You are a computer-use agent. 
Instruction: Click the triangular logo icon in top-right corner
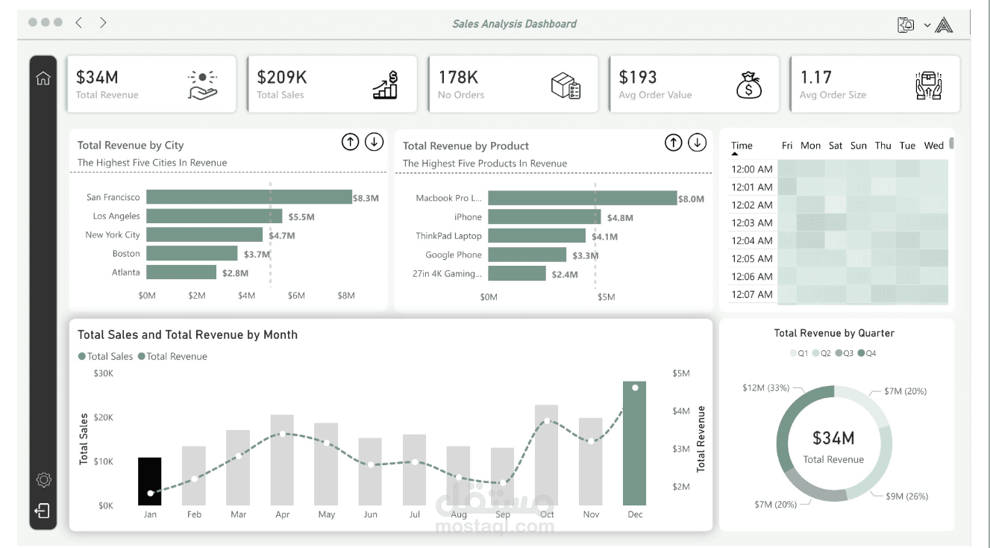944,24
